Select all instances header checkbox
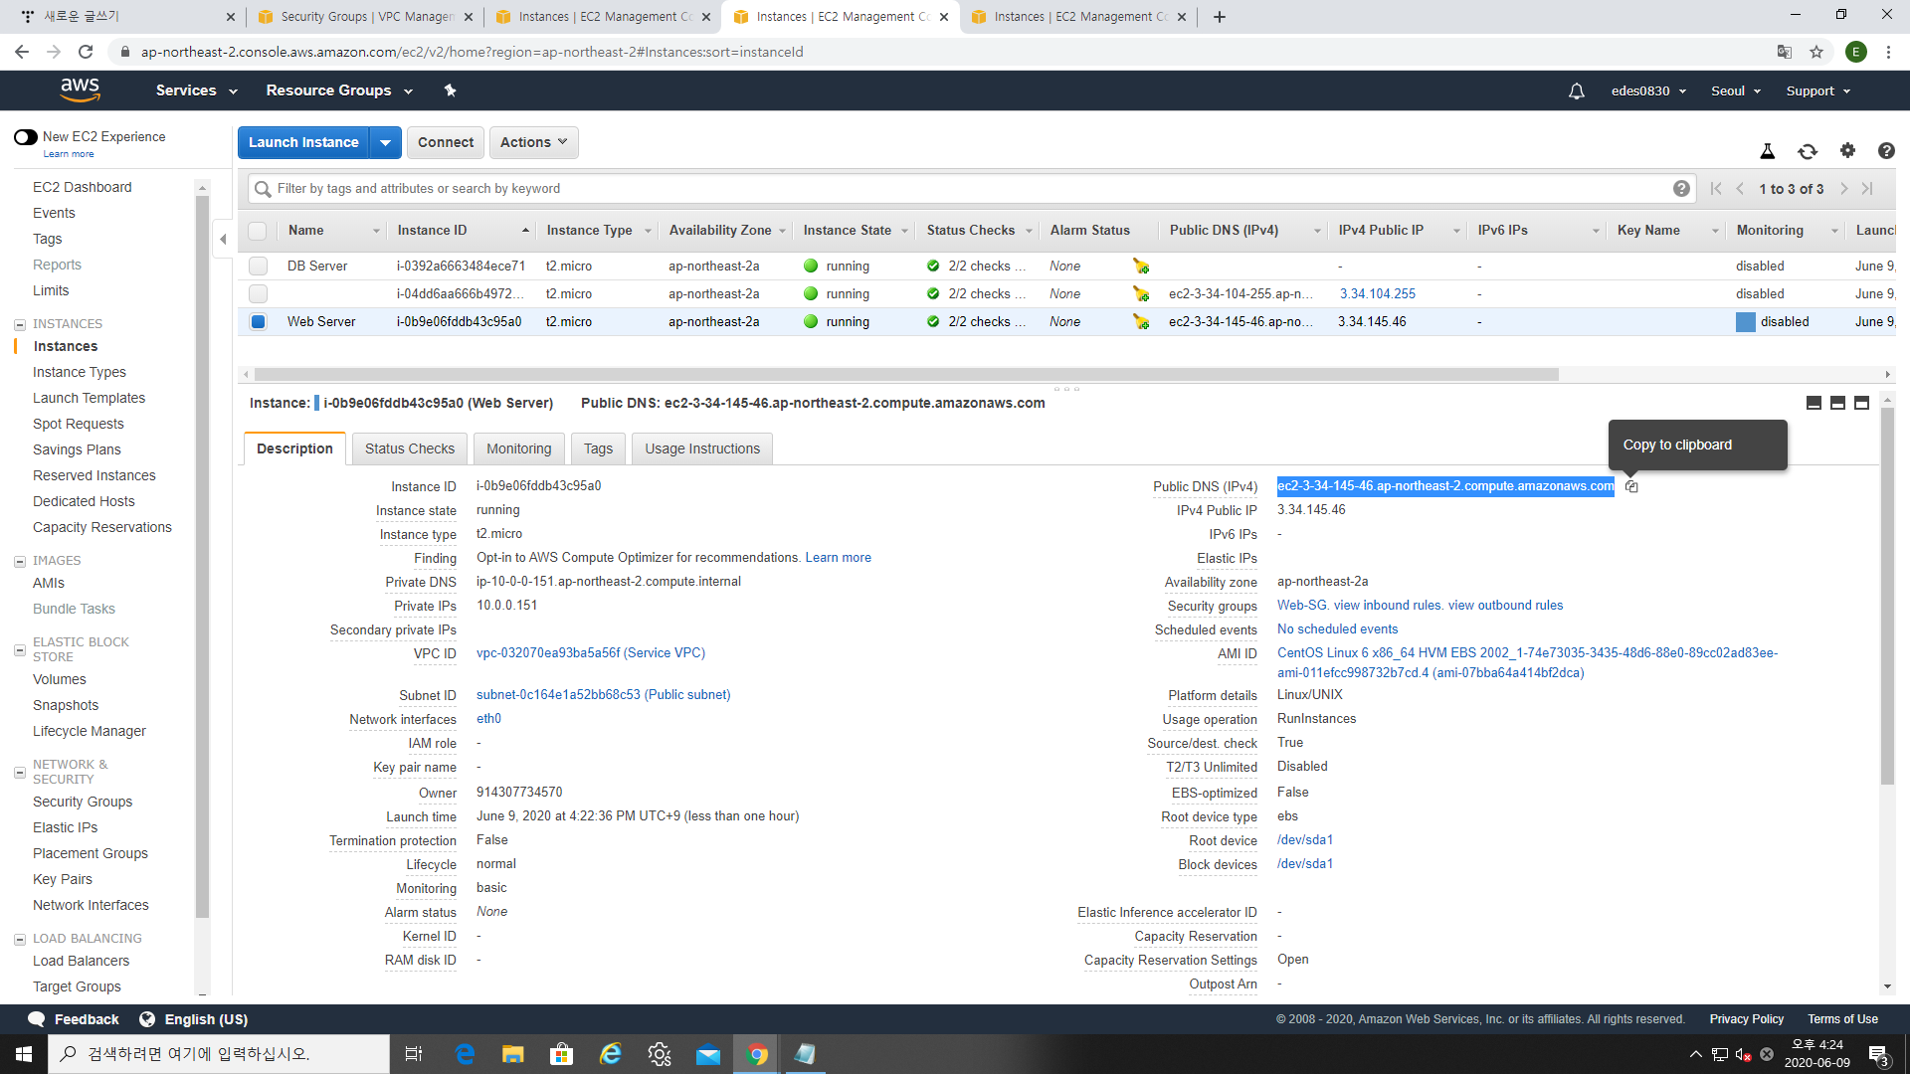 click(258, 231)
